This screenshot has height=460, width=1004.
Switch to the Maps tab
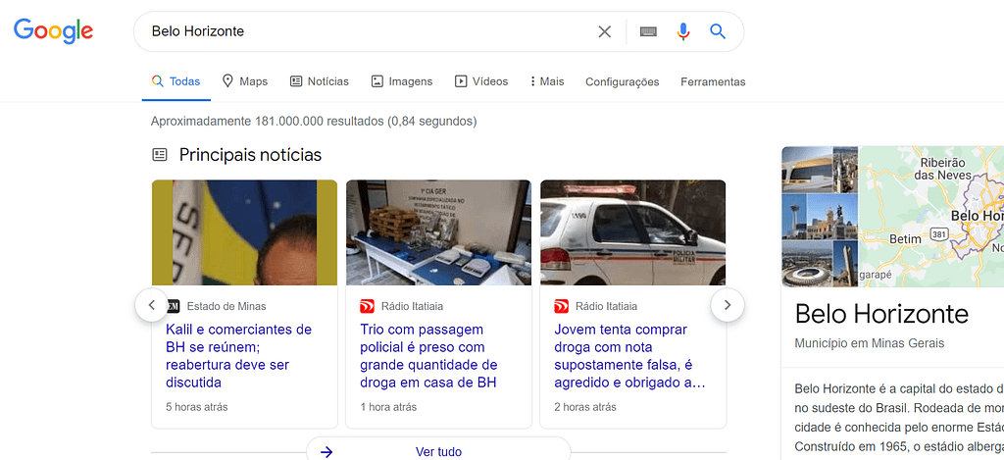tap(245, 81)
